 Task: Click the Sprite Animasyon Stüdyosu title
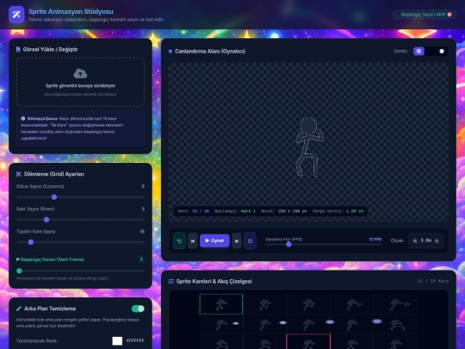point(71,11)
